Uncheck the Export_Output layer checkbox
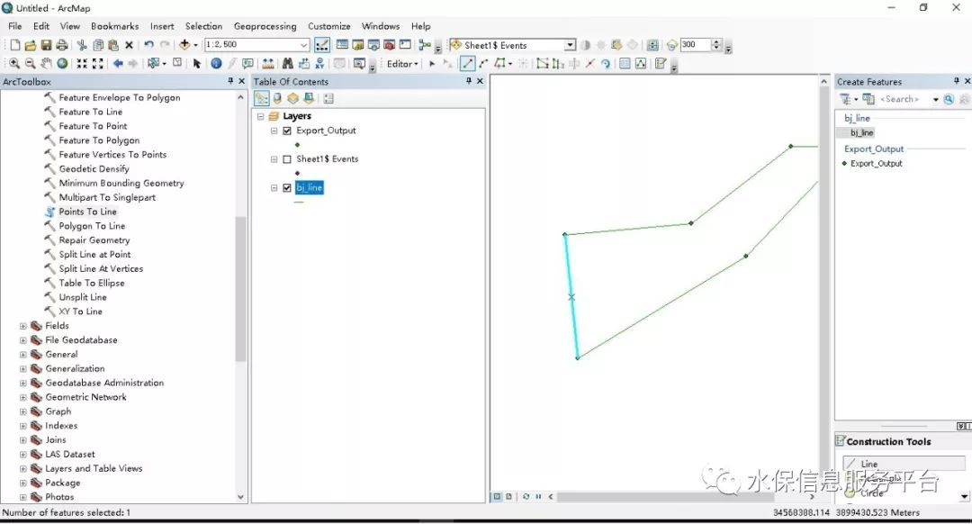The height and width of the screenshot is (524, 972). click(287, 131)
